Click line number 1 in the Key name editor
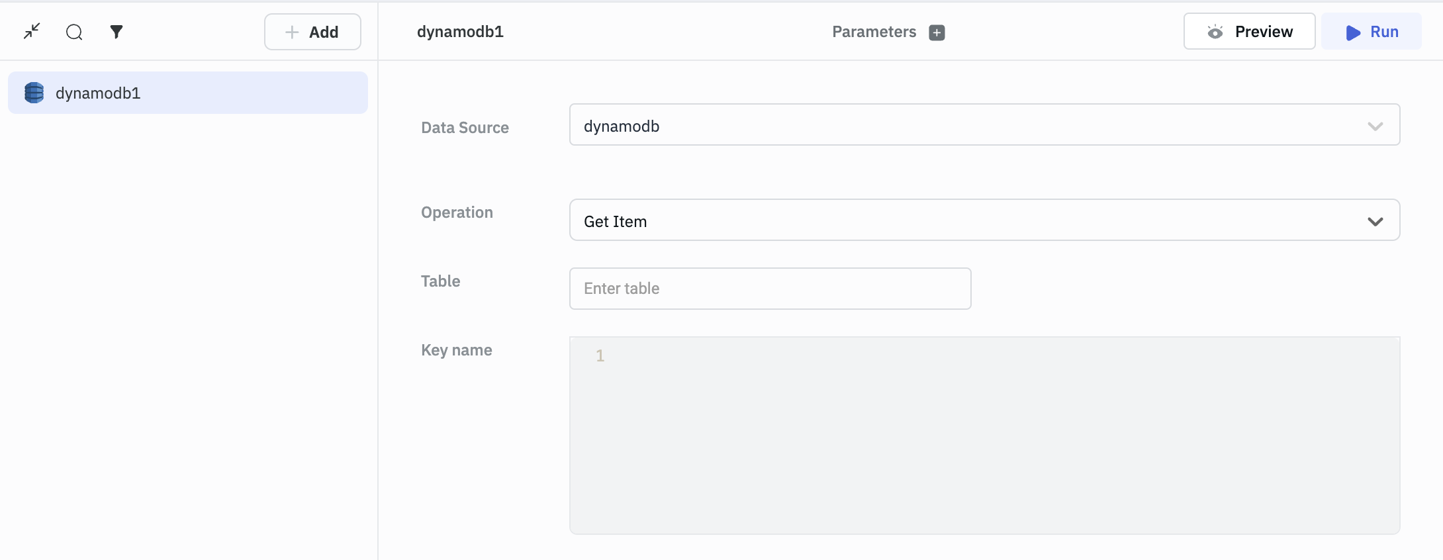Image resolution: width=1443 pixels, height=560 pixels. click(600, 356)
